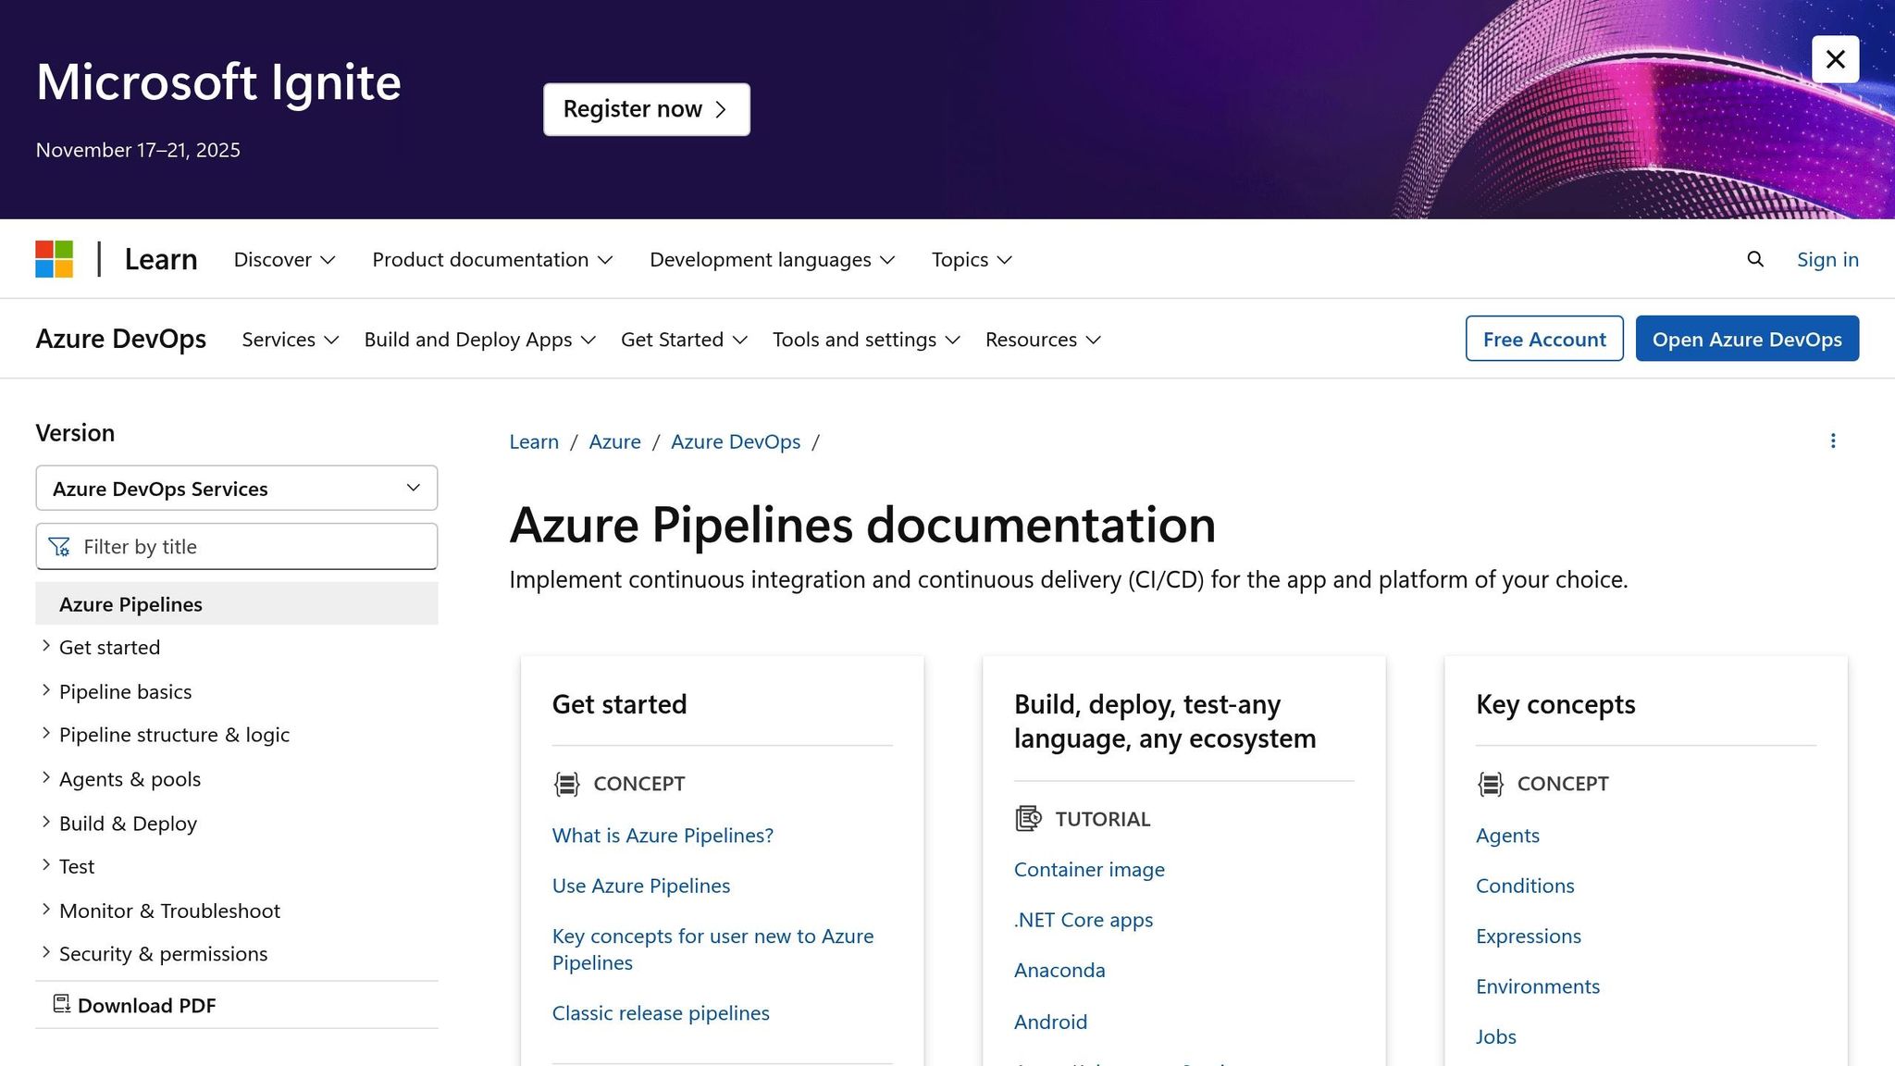Open the Anaconda tutorial link

[x=1059, y=971]
